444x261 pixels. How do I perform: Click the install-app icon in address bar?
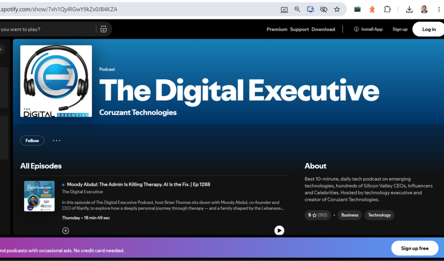click(x=310, y=10)
